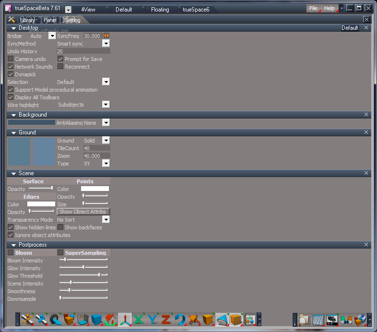Viewport: 377px width, 332px height.
Task: Enable the Reconnect checkbox
Action: (60, 66)
